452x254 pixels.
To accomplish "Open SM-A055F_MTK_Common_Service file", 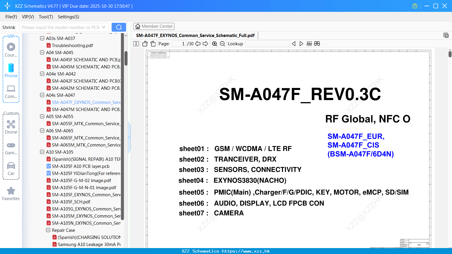I will pos(84,123).
